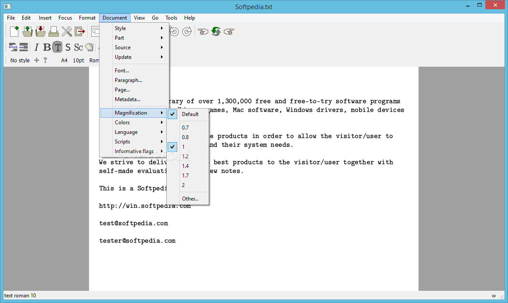Apply italic with the I icon

[36, 47]
